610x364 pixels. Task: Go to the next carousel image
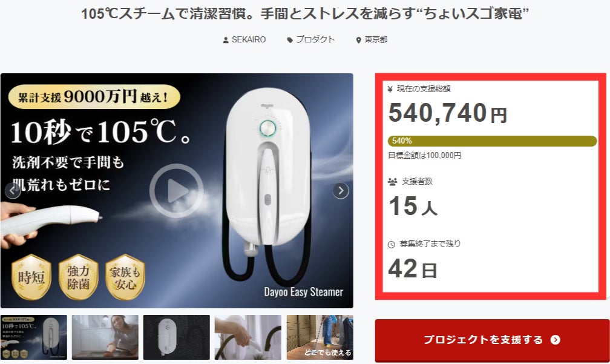(341, 191)
